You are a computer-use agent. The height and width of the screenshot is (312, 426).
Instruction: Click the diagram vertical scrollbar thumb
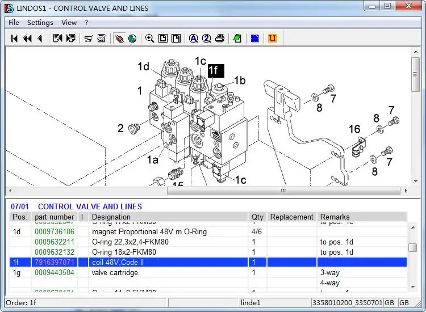(x=416, y=74)
